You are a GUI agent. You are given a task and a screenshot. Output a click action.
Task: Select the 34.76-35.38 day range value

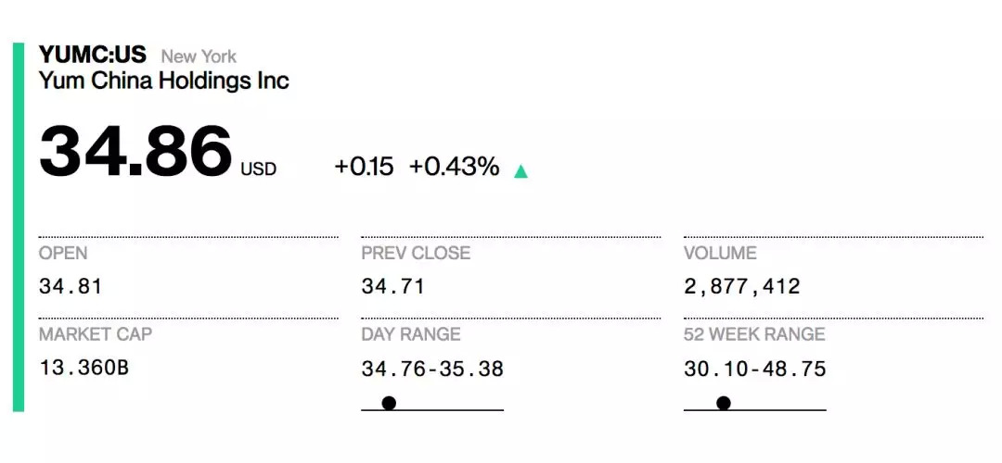pos(432,369)
